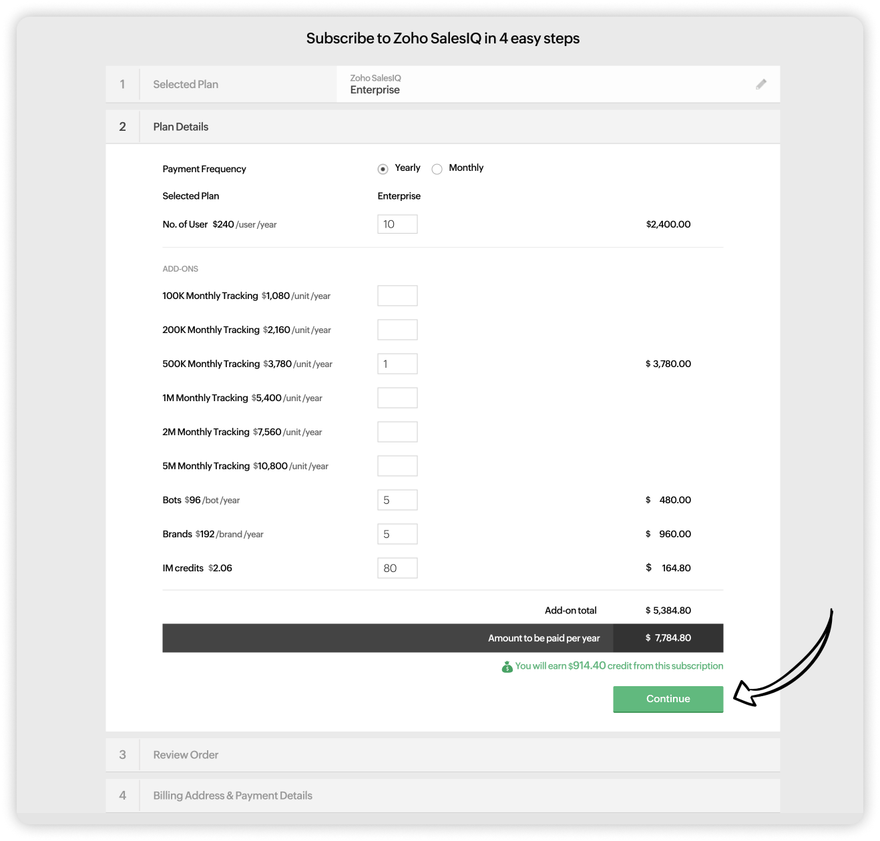Click the money bag credit icon
This screenshot has width=880, height=841.
click(507, 666)
